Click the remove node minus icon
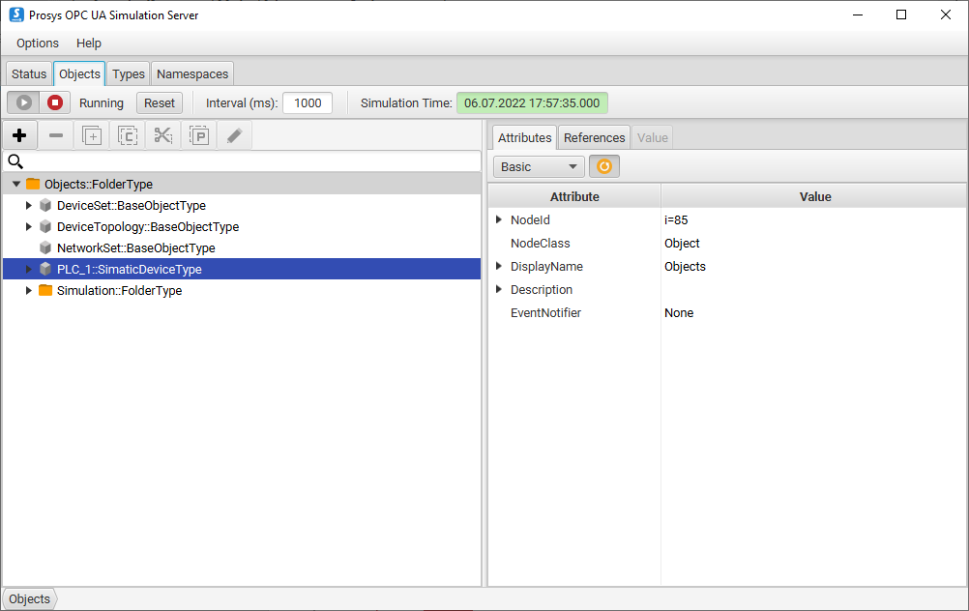Viewport: 969px width, 611px height. pos(56,135)
